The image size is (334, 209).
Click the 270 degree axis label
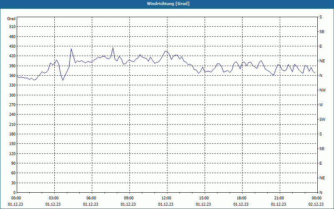[13, 105]
